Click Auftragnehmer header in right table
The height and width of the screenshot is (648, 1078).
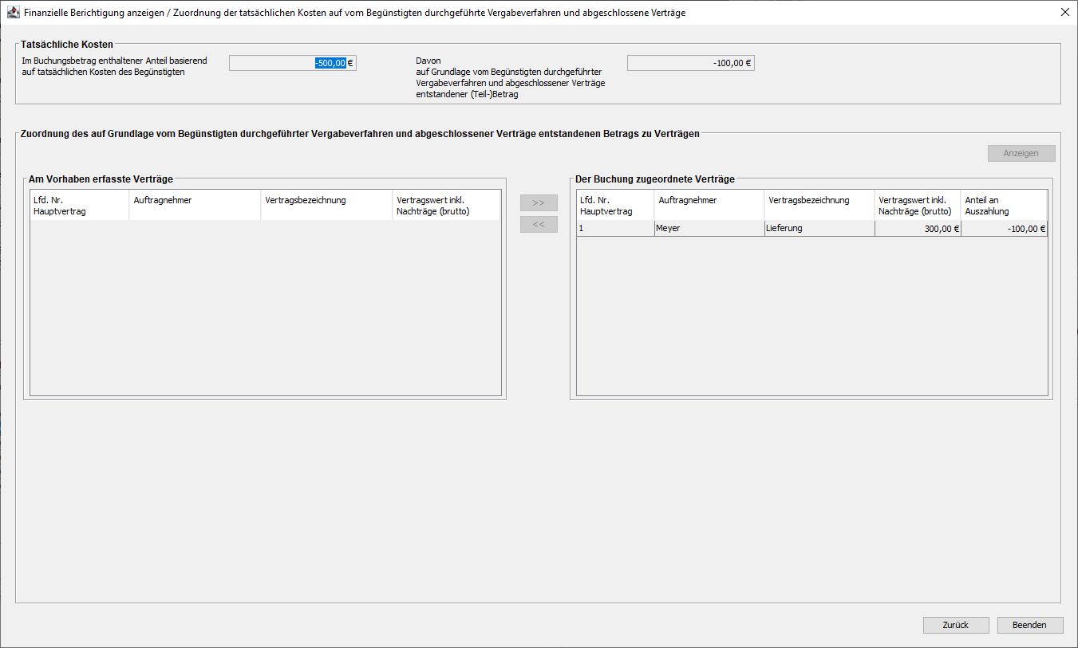[709, 205]
